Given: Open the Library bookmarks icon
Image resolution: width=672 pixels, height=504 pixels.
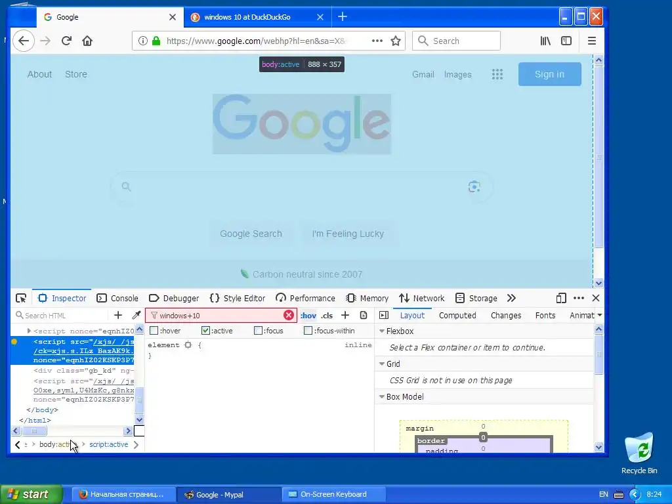Looking at the screenshot, I should click(545, 41).
